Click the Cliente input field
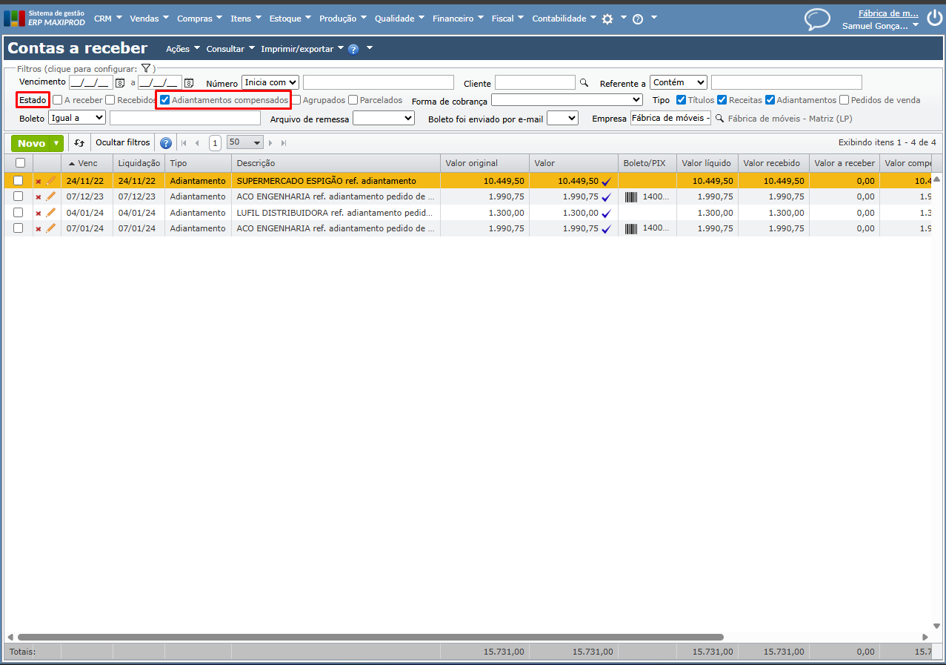Image resolution: width=946 pixels, height=665 pixels. pyautogui.click(x=535, y=82)
